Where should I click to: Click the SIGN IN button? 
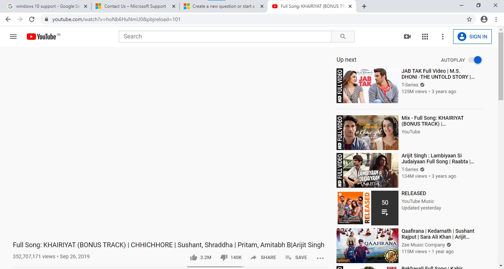pyautogui.click(x=472, y=37)
